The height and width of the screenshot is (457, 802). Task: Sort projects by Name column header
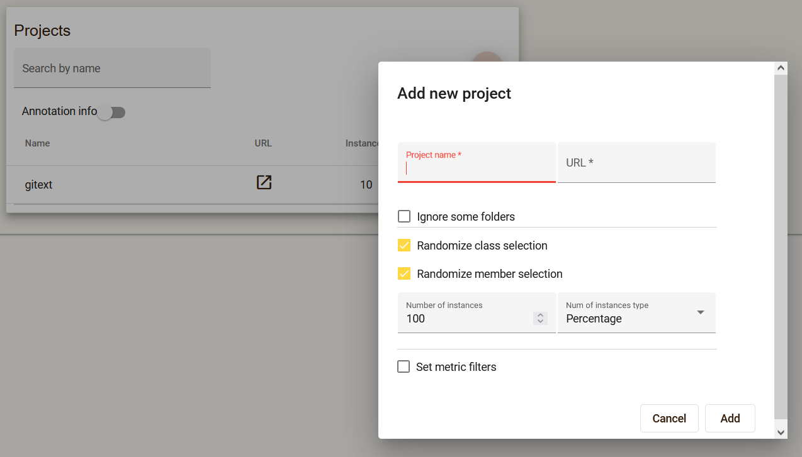point(37,143)
